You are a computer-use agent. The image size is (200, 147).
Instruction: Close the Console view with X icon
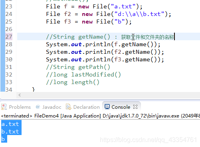pyautogui.click(x=135, y=107)
